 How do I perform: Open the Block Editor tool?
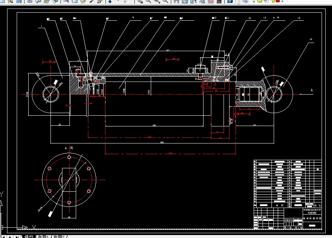point(100,1)
